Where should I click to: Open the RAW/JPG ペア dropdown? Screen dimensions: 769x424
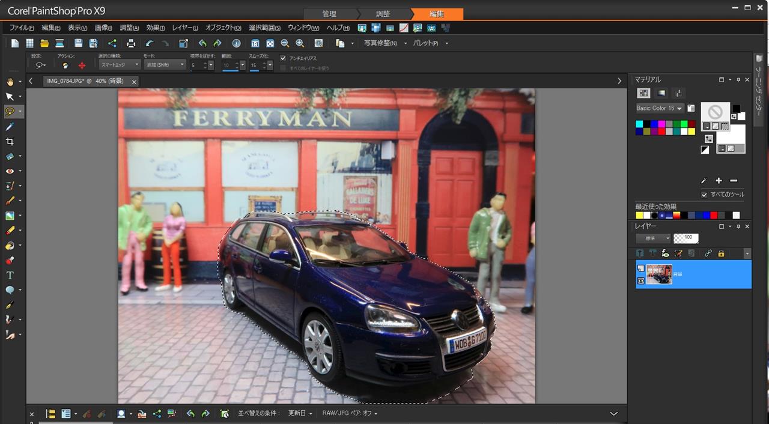click(350, 413)
